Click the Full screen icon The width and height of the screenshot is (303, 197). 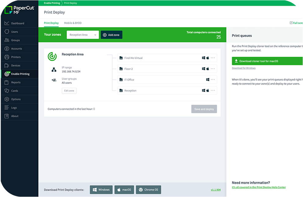coord(291,23)
